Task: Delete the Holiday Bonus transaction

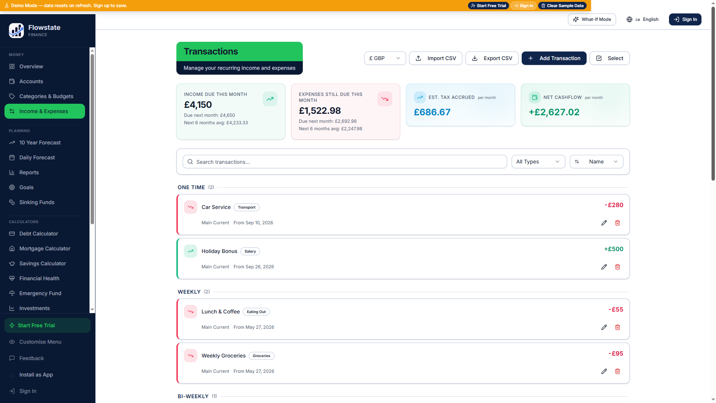Action: [x=618, y=267]
